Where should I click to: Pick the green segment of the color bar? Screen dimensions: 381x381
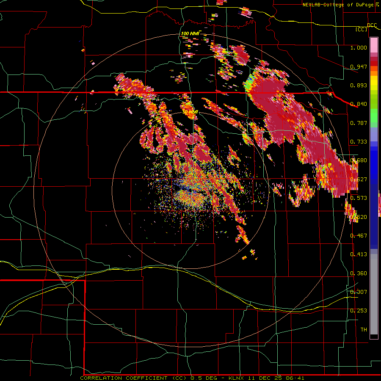coord(374,116)
